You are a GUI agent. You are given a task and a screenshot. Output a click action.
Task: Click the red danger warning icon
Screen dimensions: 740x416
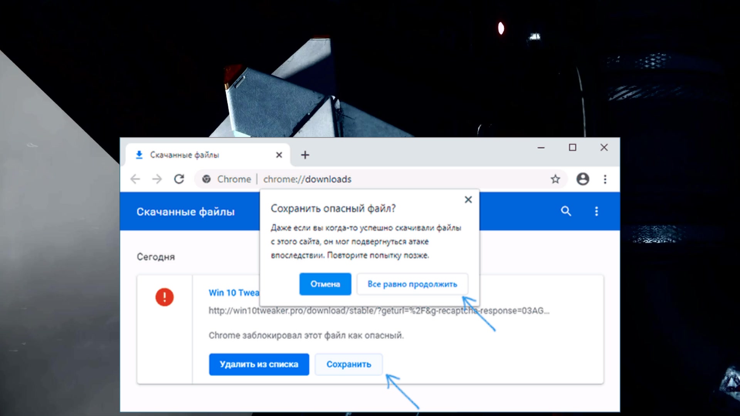click(165, 297)
